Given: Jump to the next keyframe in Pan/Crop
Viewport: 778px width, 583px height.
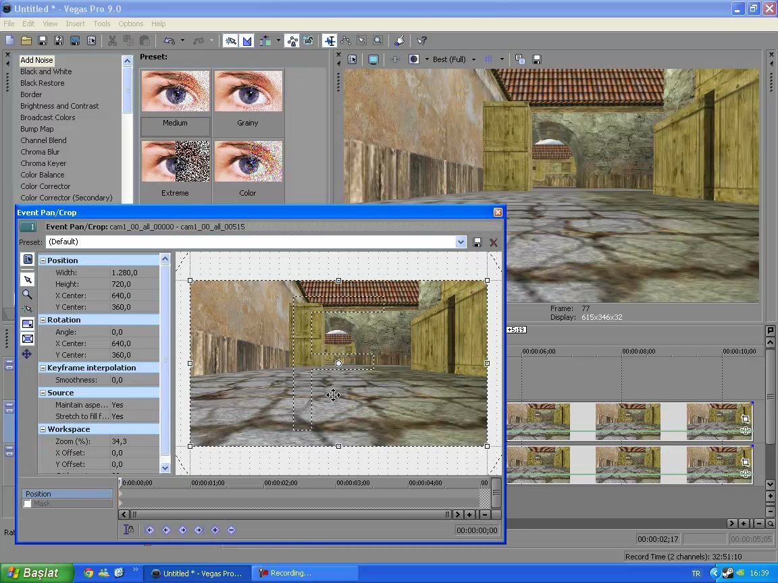Looking at the screenshot, I should pyautogui.click(x=182, y=530).
